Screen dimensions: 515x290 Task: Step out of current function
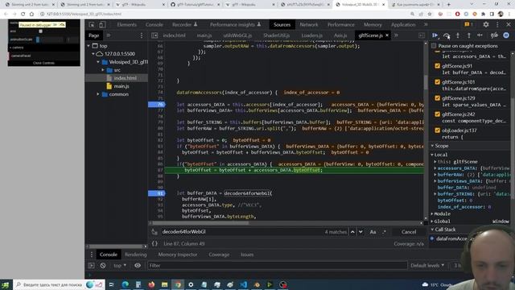pos(468,35)
